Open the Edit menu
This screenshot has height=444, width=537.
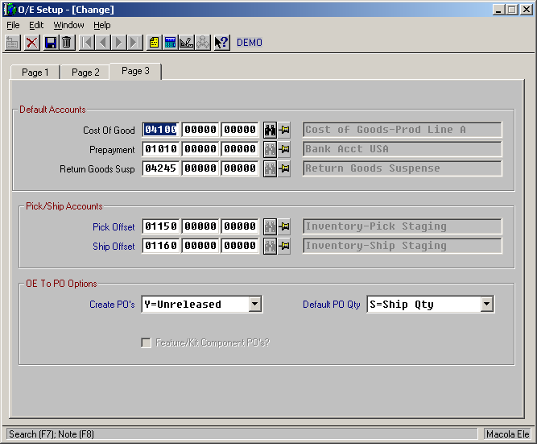coord(36,25)
